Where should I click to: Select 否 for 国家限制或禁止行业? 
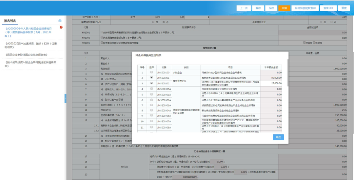point(164,22)
